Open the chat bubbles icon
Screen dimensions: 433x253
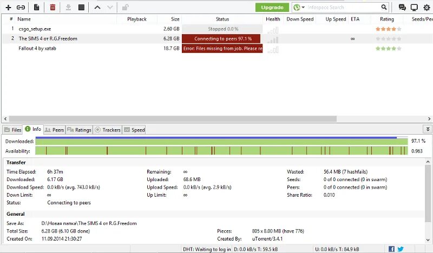tap(402, 8)
